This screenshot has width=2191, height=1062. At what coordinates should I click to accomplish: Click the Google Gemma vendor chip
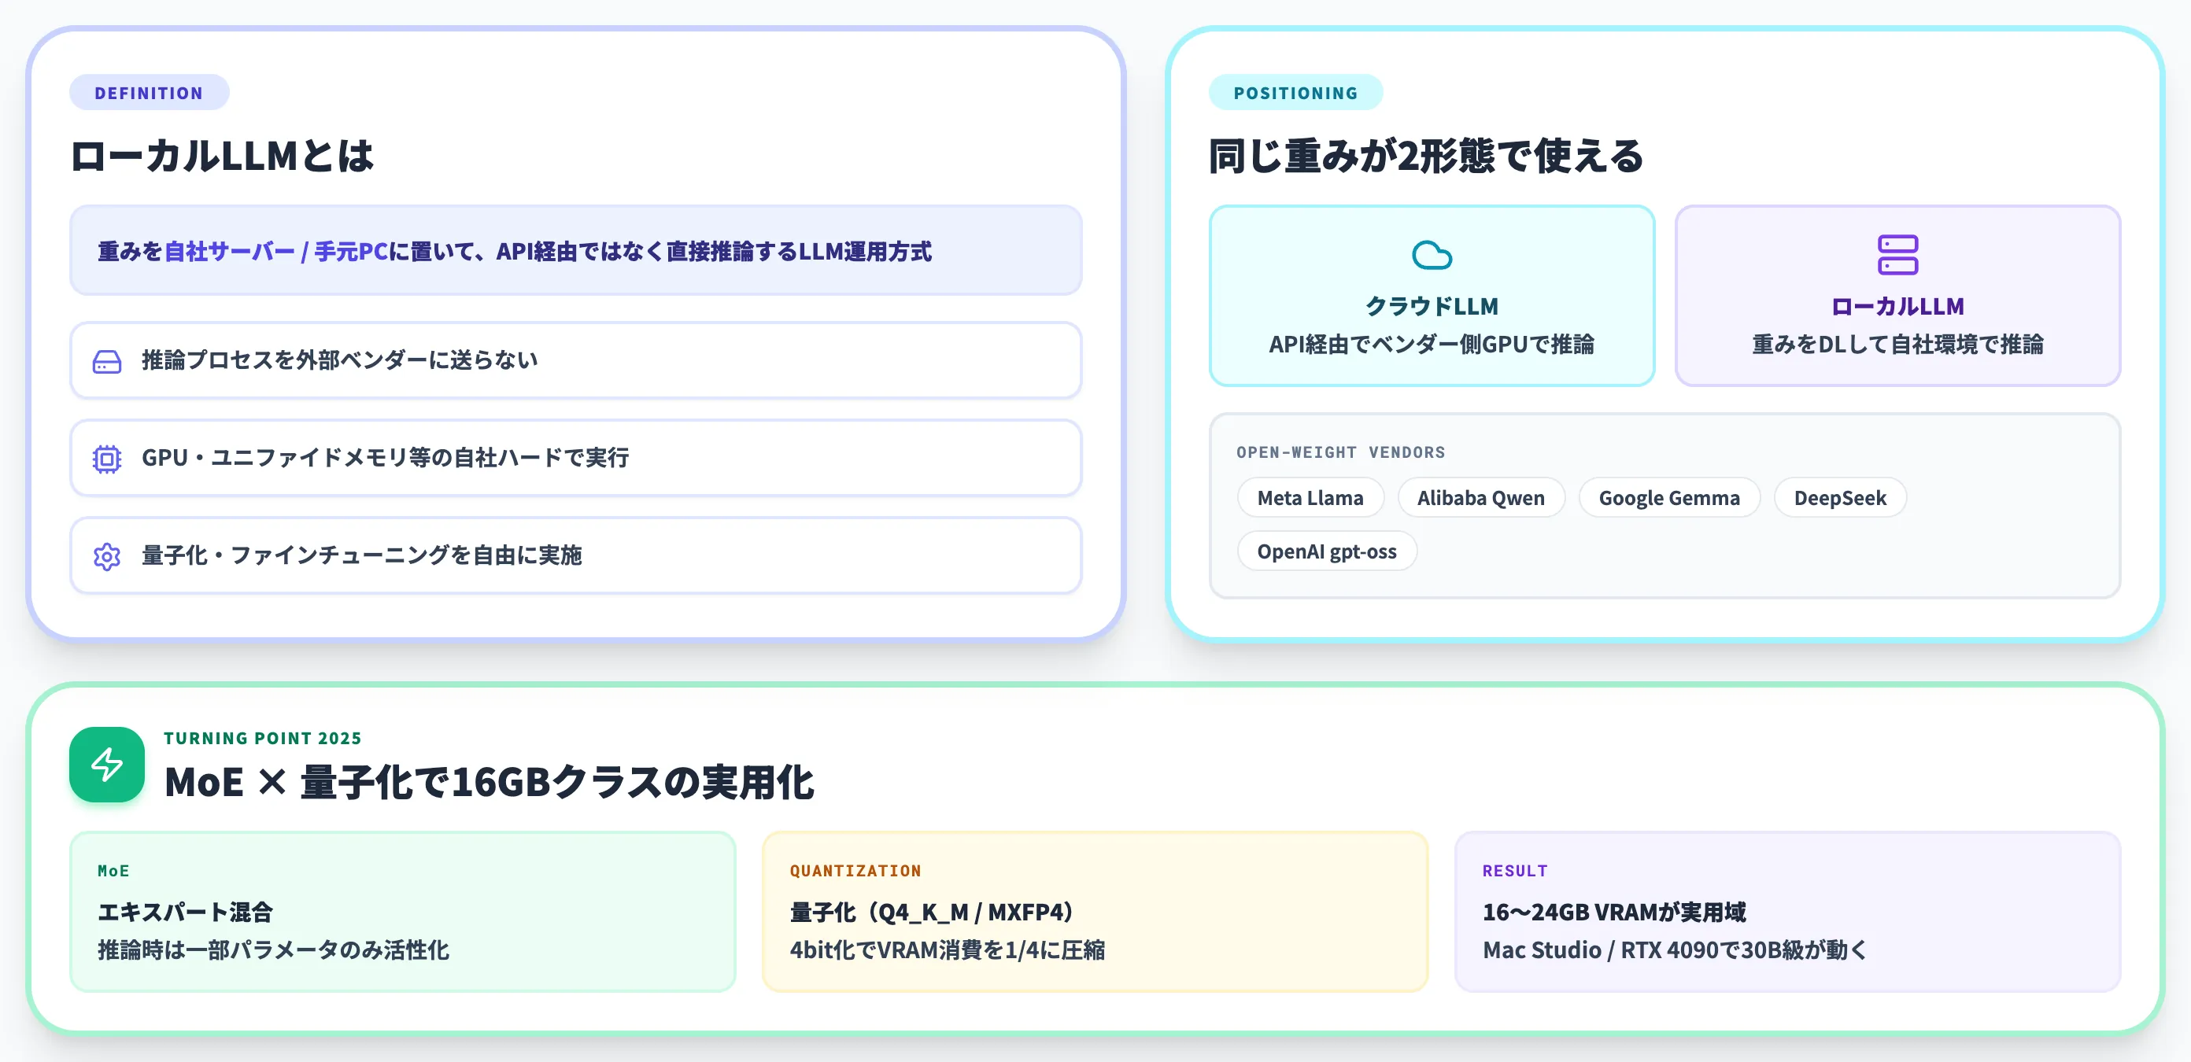click(1668, 497)
